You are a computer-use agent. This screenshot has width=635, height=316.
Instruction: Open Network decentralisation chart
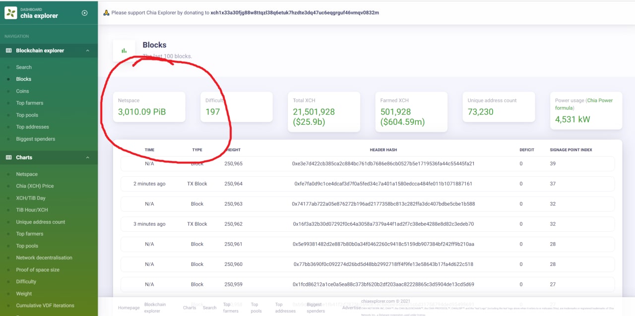44,258
